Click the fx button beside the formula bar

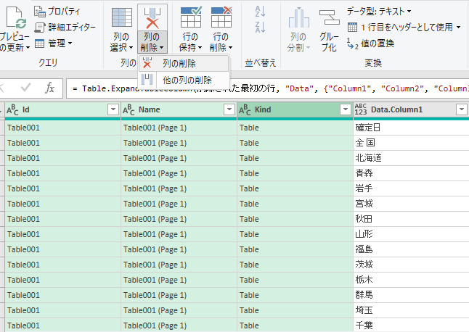49,88
